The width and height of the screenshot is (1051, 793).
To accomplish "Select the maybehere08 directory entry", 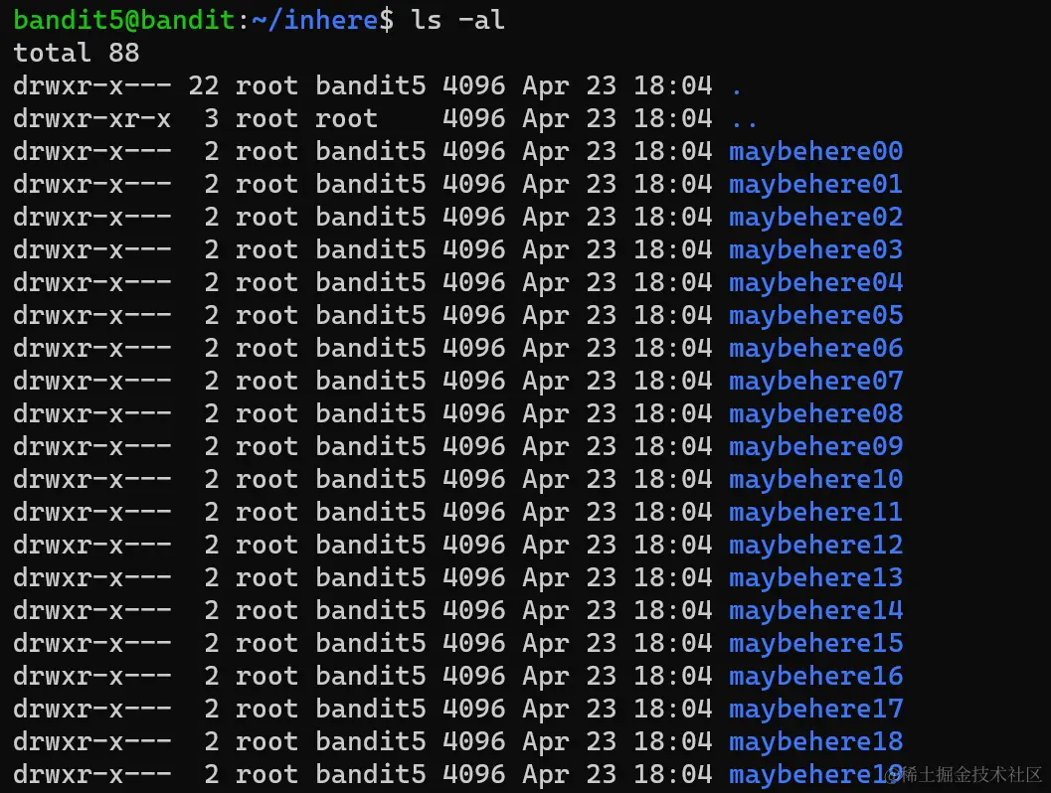I will pyautogui.click(x=815, y=413).
